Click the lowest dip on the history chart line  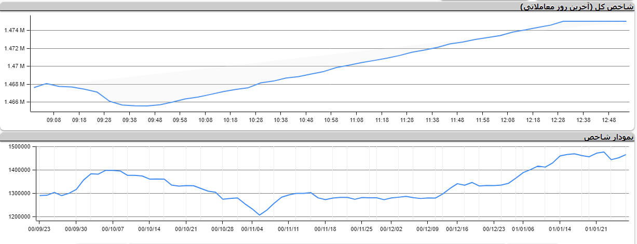[x=260, y=215]
